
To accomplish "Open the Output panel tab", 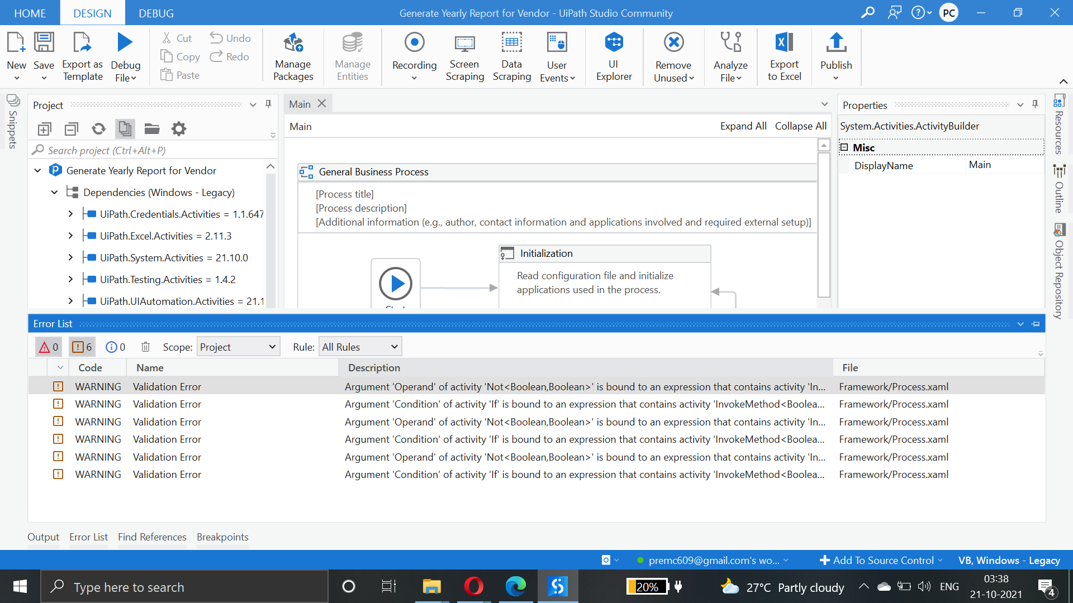I will coord(43,537).
